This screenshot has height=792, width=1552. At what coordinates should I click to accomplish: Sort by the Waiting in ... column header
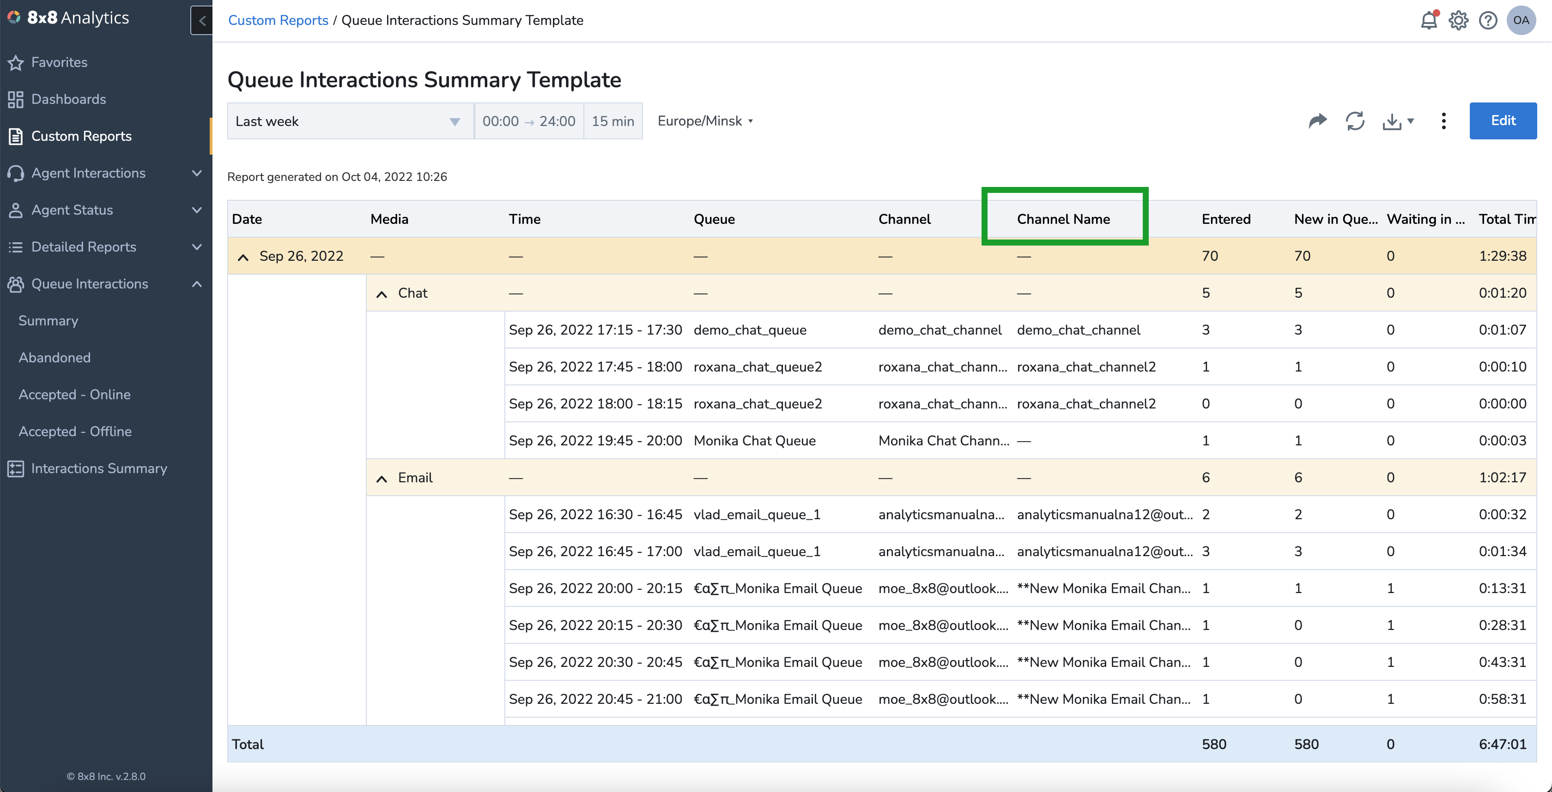click(x=1425, y=219)
